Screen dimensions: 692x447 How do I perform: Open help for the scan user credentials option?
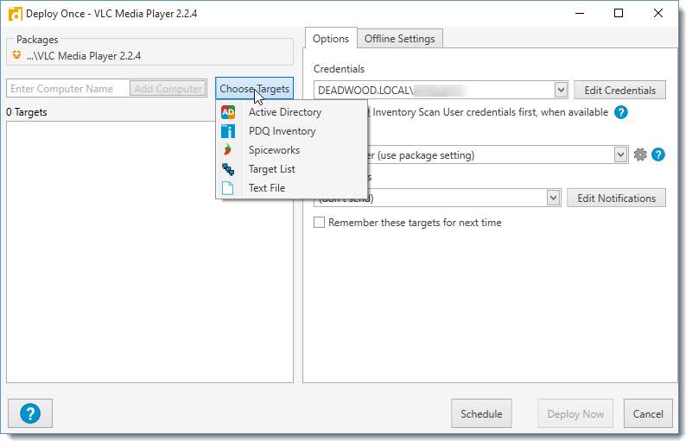pos(620,112)
